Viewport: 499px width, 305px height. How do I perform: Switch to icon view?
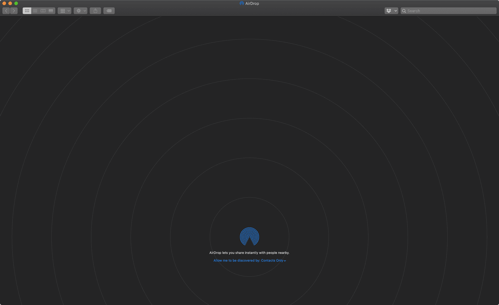tap(27, 11)
